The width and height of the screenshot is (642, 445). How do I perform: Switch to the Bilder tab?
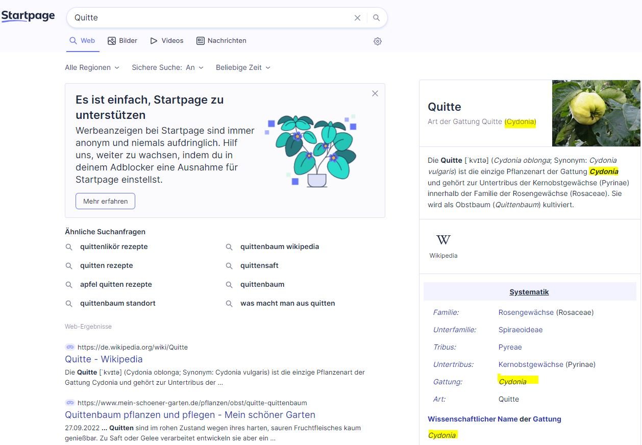[122, 41]
